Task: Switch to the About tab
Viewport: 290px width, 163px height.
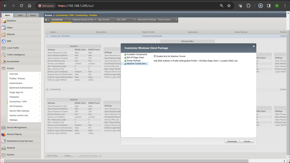Action: click(33, 15)
